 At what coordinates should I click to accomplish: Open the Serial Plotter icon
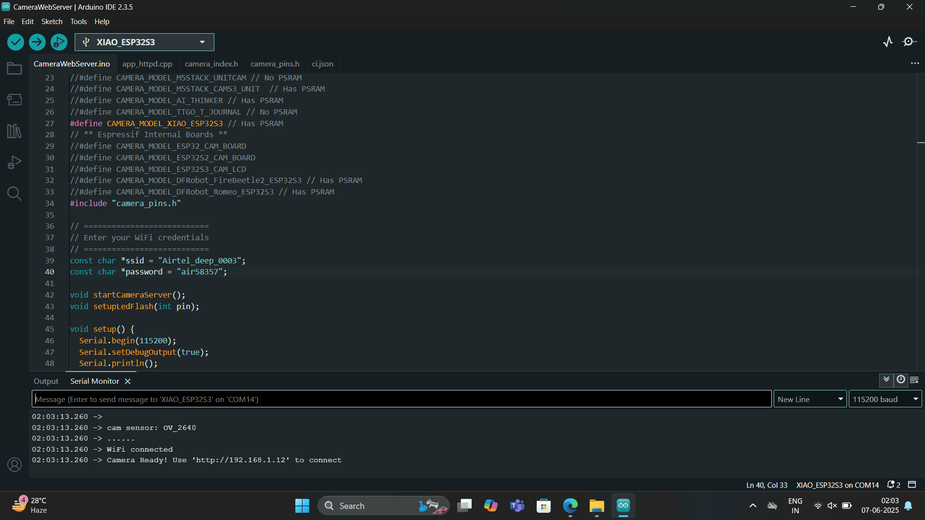click(x=888, y=42)
